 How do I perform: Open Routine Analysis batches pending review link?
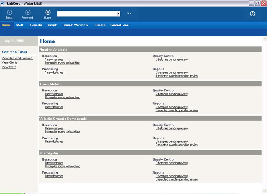click(171, 59)
